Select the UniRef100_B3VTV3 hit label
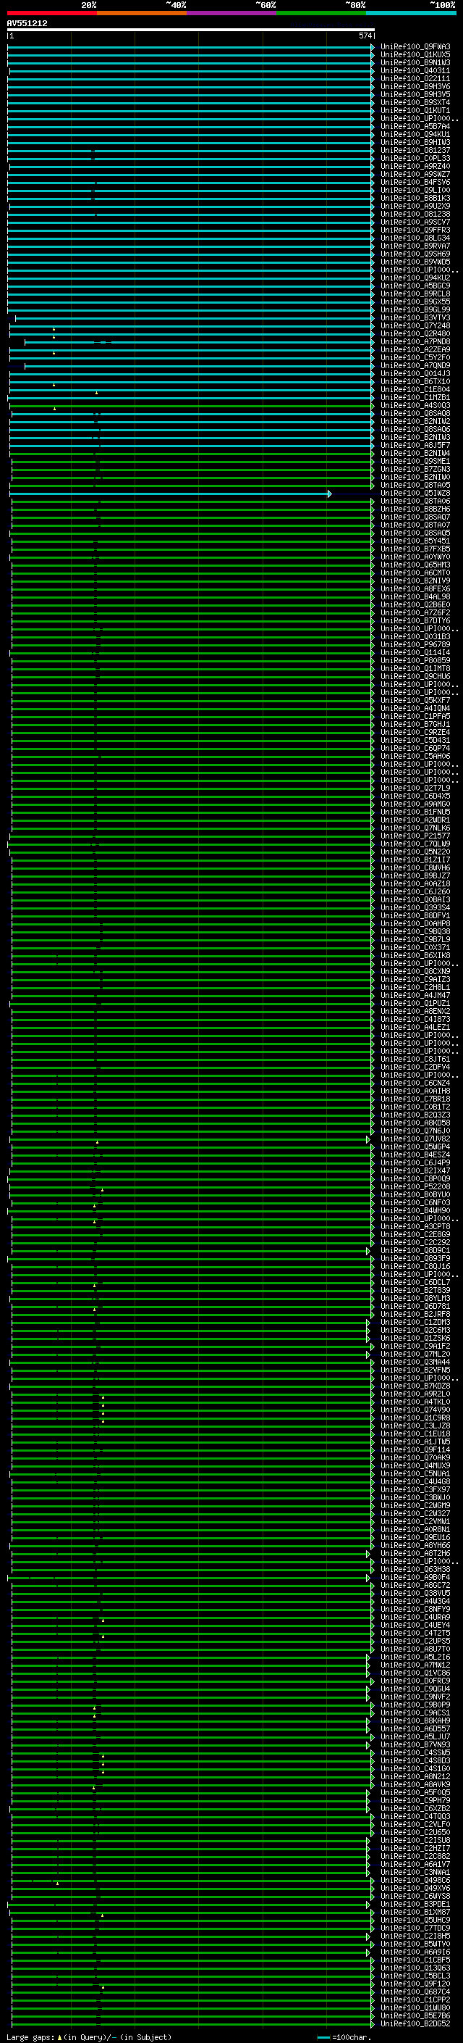 coord(415,318)
